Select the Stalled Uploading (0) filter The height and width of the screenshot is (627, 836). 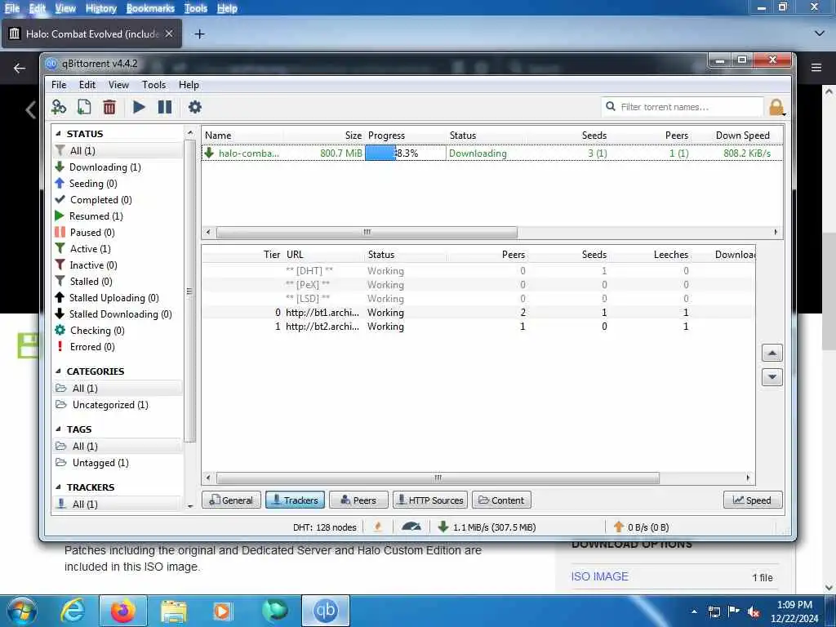[x=113, y=297]
